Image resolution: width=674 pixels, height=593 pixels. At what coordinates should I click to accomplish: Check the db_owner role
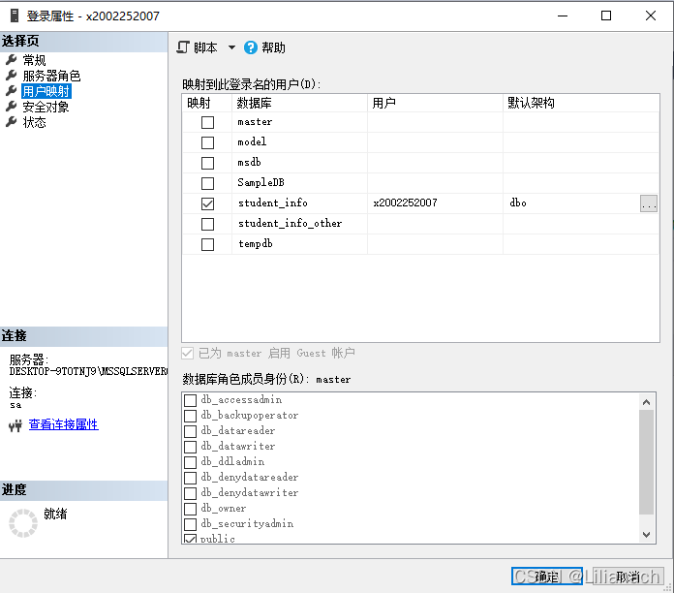tap(191, 509)
